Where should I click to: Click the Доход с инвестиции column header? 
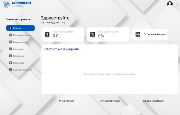pos(154,101)
